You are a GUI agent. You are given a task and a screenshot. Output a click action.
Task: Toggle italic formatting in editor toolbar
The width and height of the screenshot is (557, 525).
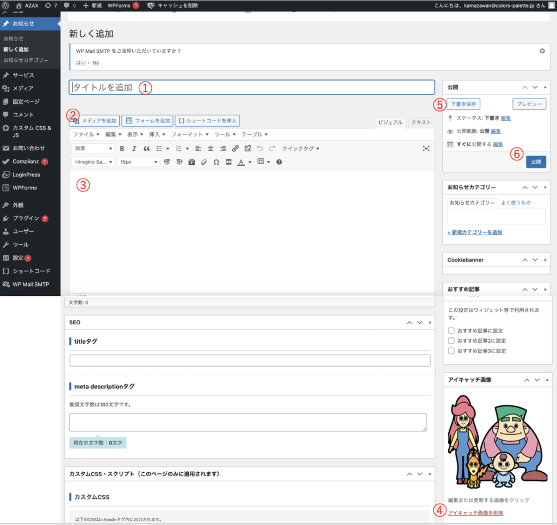[134, 149]
